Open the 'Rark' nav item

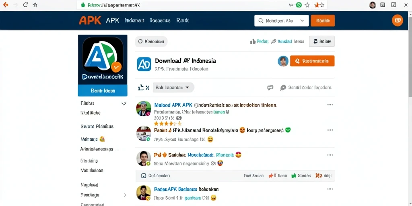183,21
